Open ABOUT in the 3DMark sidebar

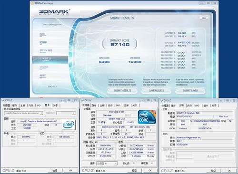[43, 76]
